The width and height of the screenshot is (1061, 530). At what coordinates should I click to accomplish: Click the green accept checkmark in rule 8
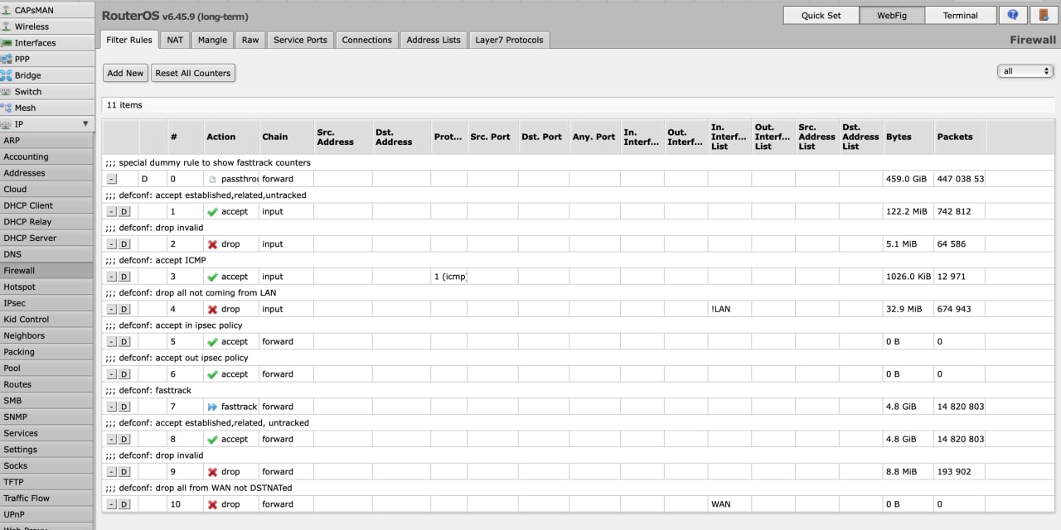click(x=212, y=440)
